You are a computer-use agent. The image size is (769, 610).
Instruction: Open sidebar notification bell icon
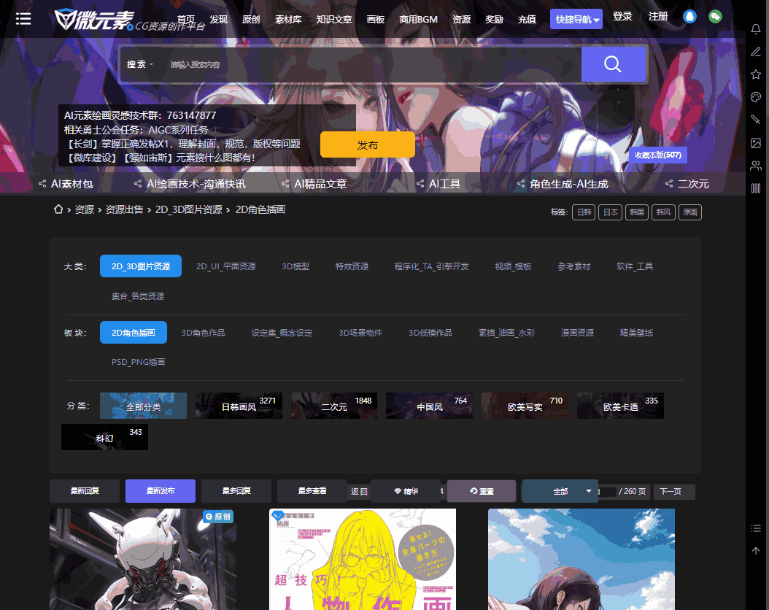(756, 29)
